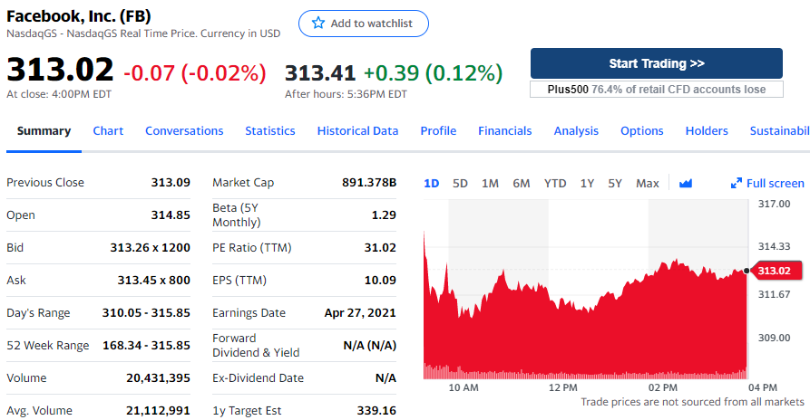Viewport: 810px width, 420px height.
Task: Click 52 Week Range value 168.34 - 315.85
Action: coord(146,345)
